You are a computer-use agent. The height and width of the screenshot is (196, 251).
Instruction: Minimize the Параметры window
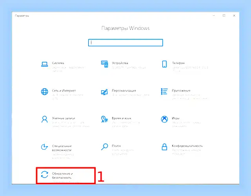[214, 16]
